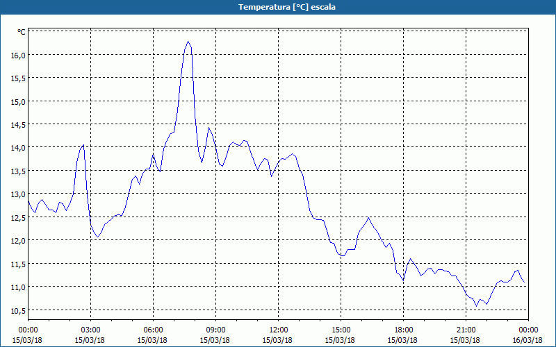This screenshot has width=556, height=347.
Task: Click the 18:00 time axis label
Action: pyautogui.click(x=404, y=330)
